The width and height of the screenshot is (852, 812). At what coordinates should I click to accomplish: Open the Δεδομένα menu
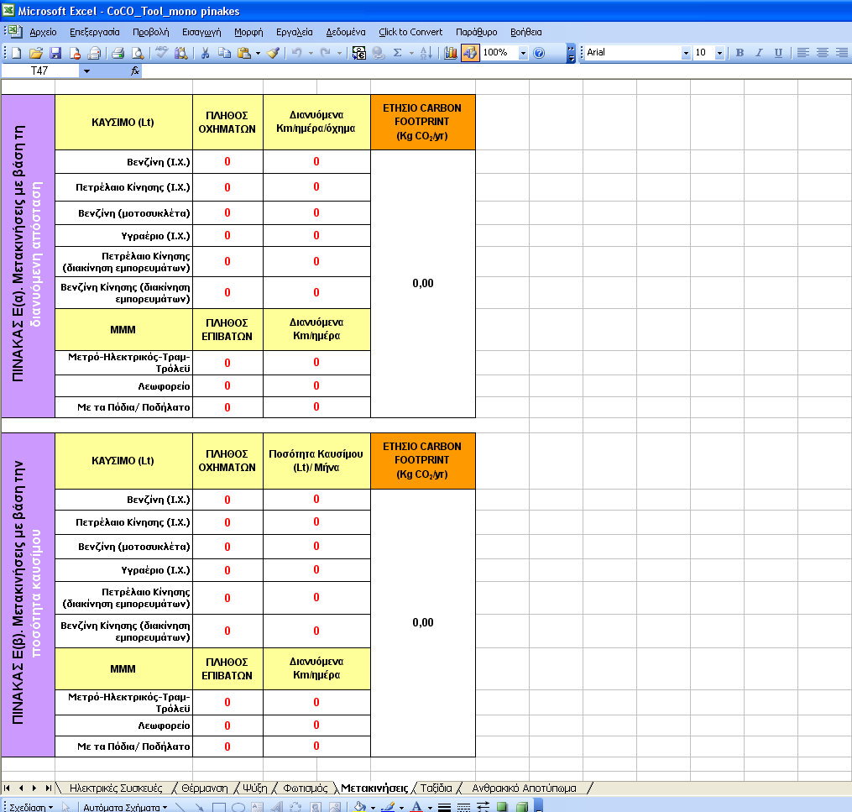coord(346,32)
